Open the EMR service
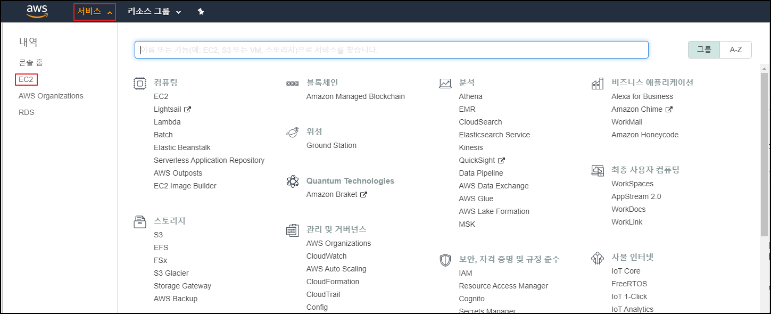Viewport: 771px width, 314px height. [467, 109]
